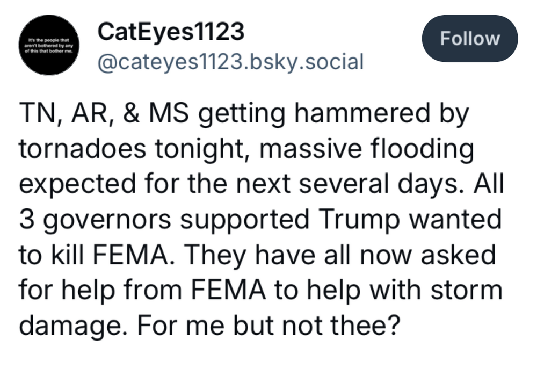
Task: Click the word "tornadoes" in the post
Action: coord(84,149)
